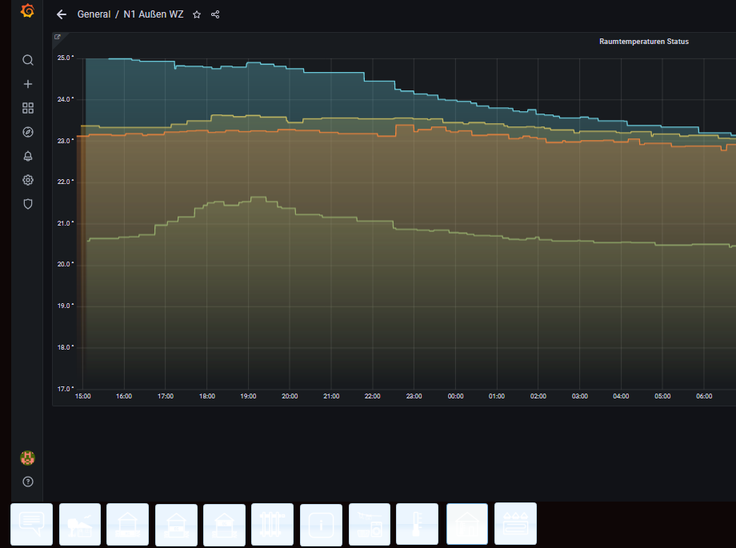Select the thermometer tile in bottom bar
This screenshot has width=736, height=548.
coord(417,525)
